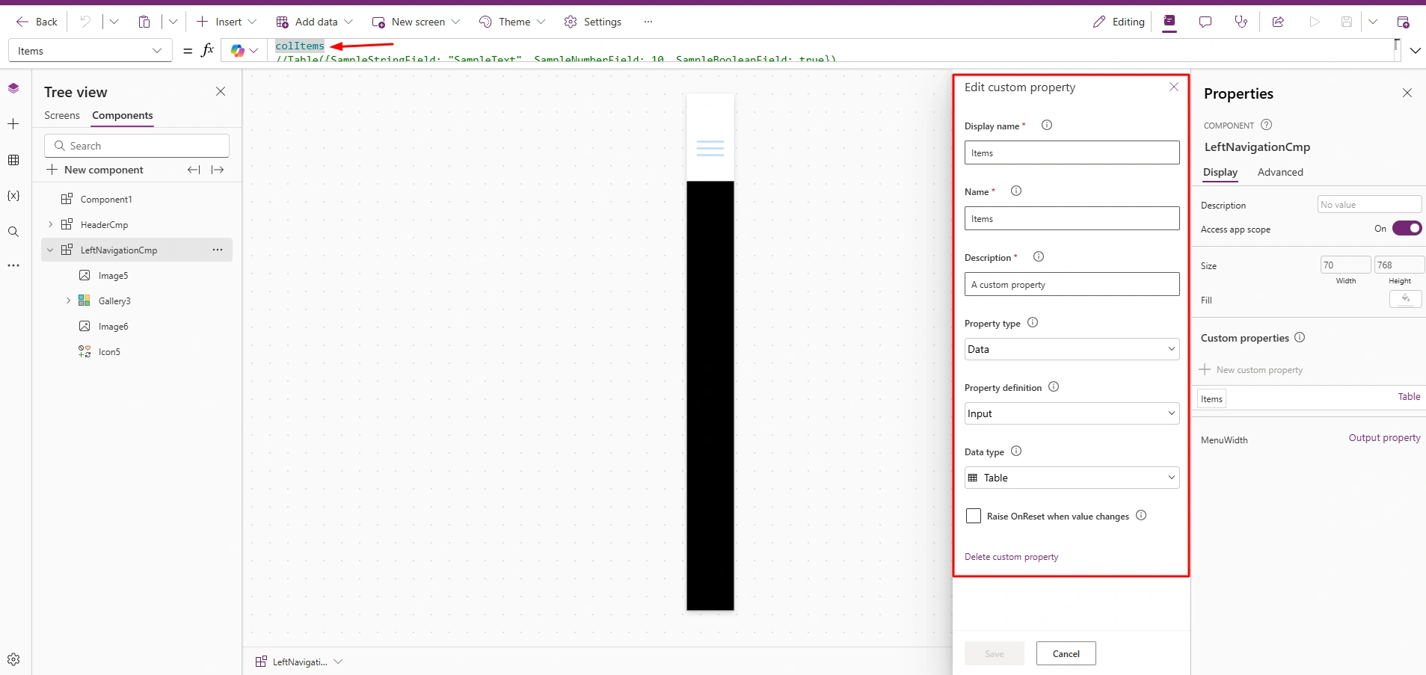Click the Property type info icon

(1033, 323)
